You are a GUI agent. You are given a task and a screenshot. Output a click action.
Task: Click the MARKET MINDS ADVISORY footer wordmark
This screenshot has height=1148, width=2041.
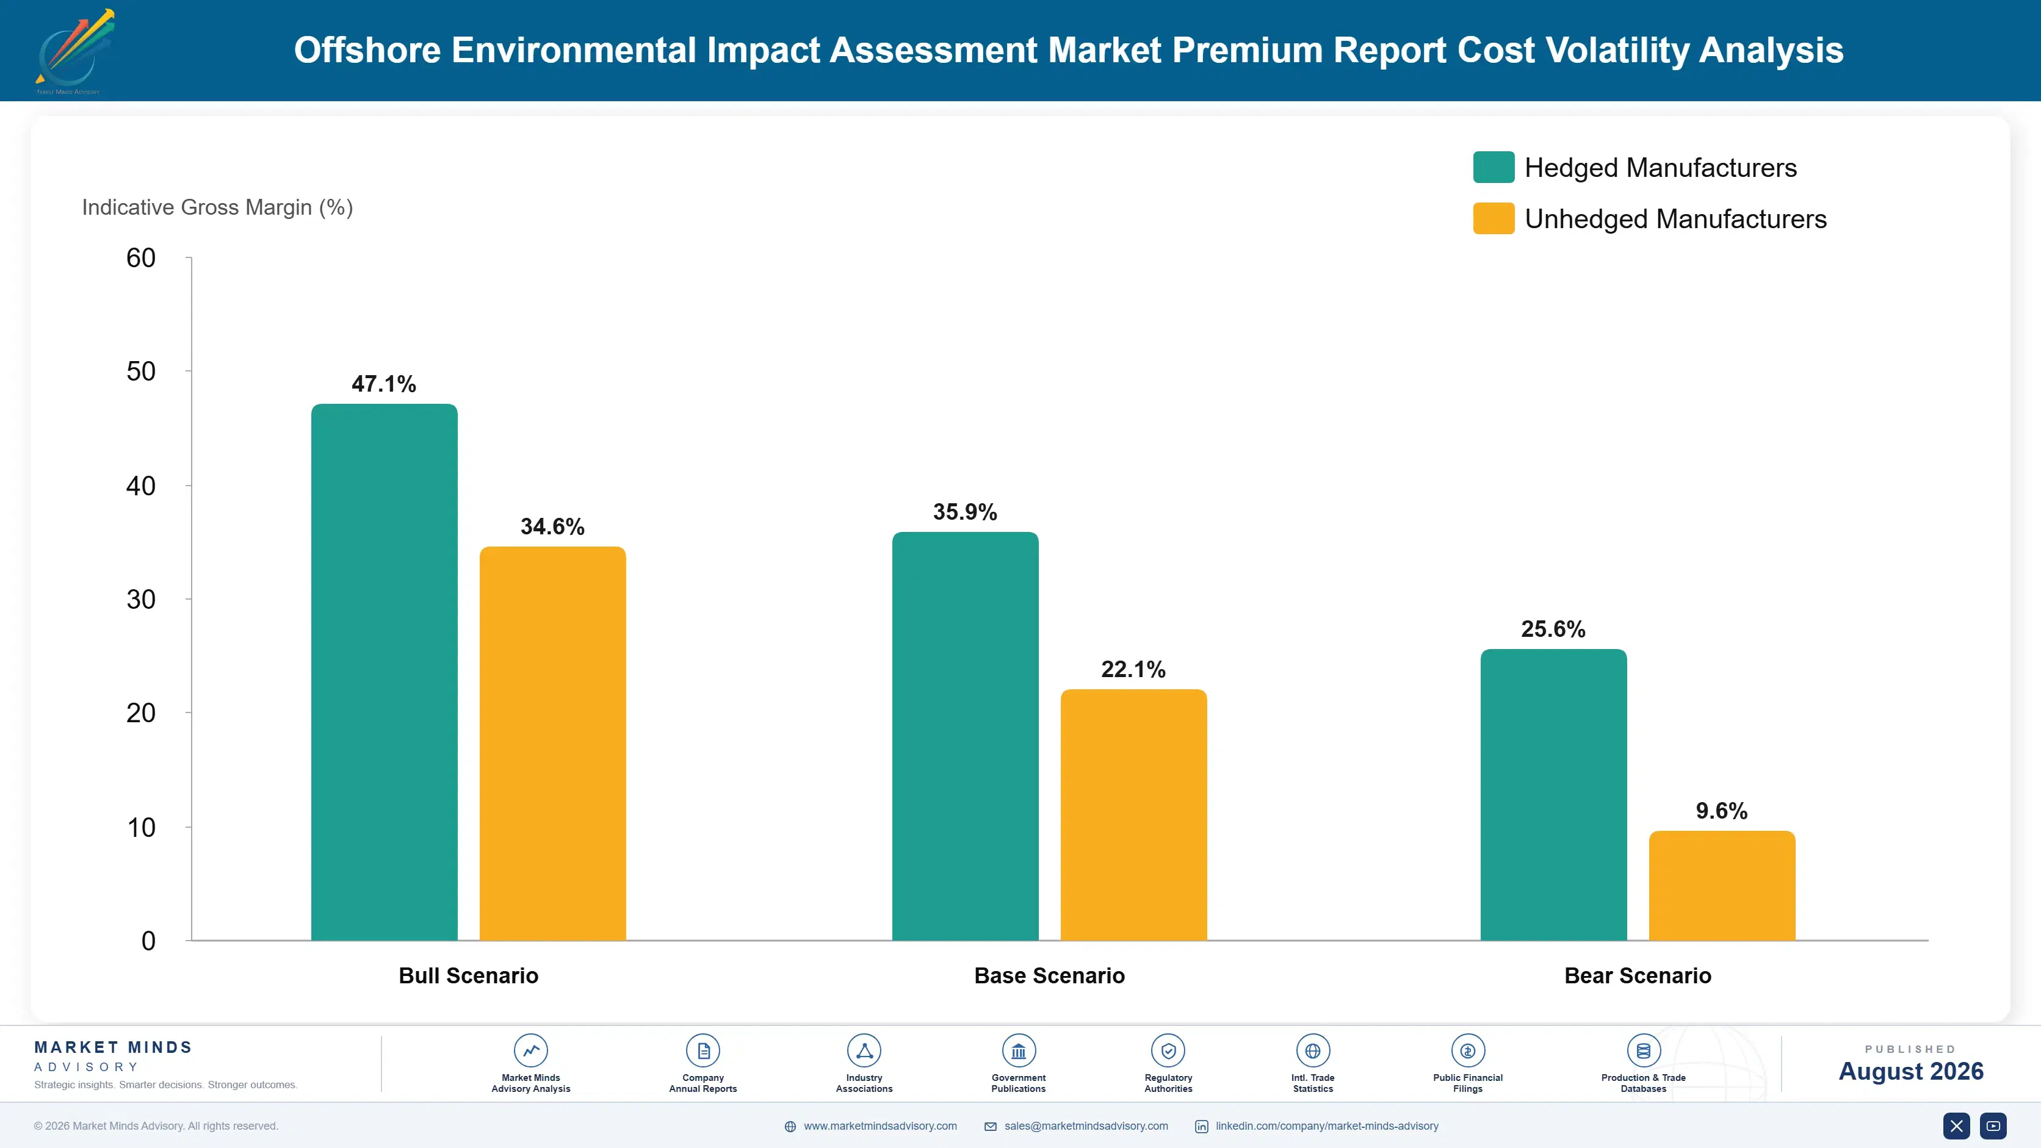coord(114,1056)
